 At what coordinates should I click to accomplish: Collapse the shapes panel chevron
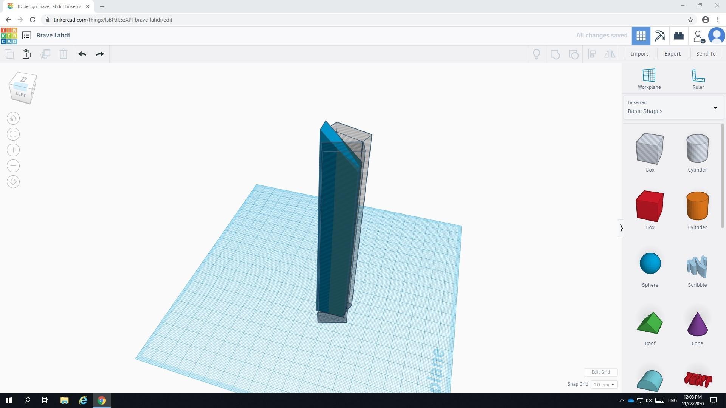(x=621, y=228)
